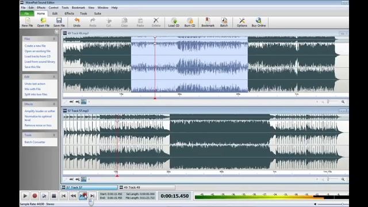The height and width of the screenshot is (207, 368).
Task: Switch to the Suite ribbon tab
Action: (97, 14)
